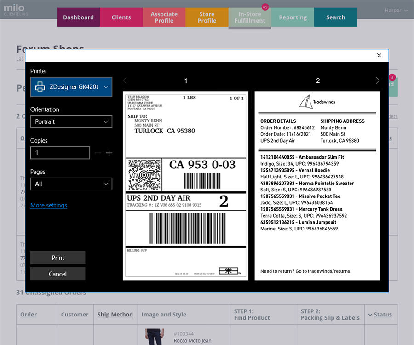Click the 'Rocco Moto Jean' product name
This screenshot has height=345, width=414.
[x=192, y=341]
